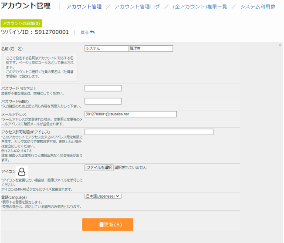Click the ファイルを選択 button
The width and height of the screenshot is (284, 243).
click(x=99, y=168)
